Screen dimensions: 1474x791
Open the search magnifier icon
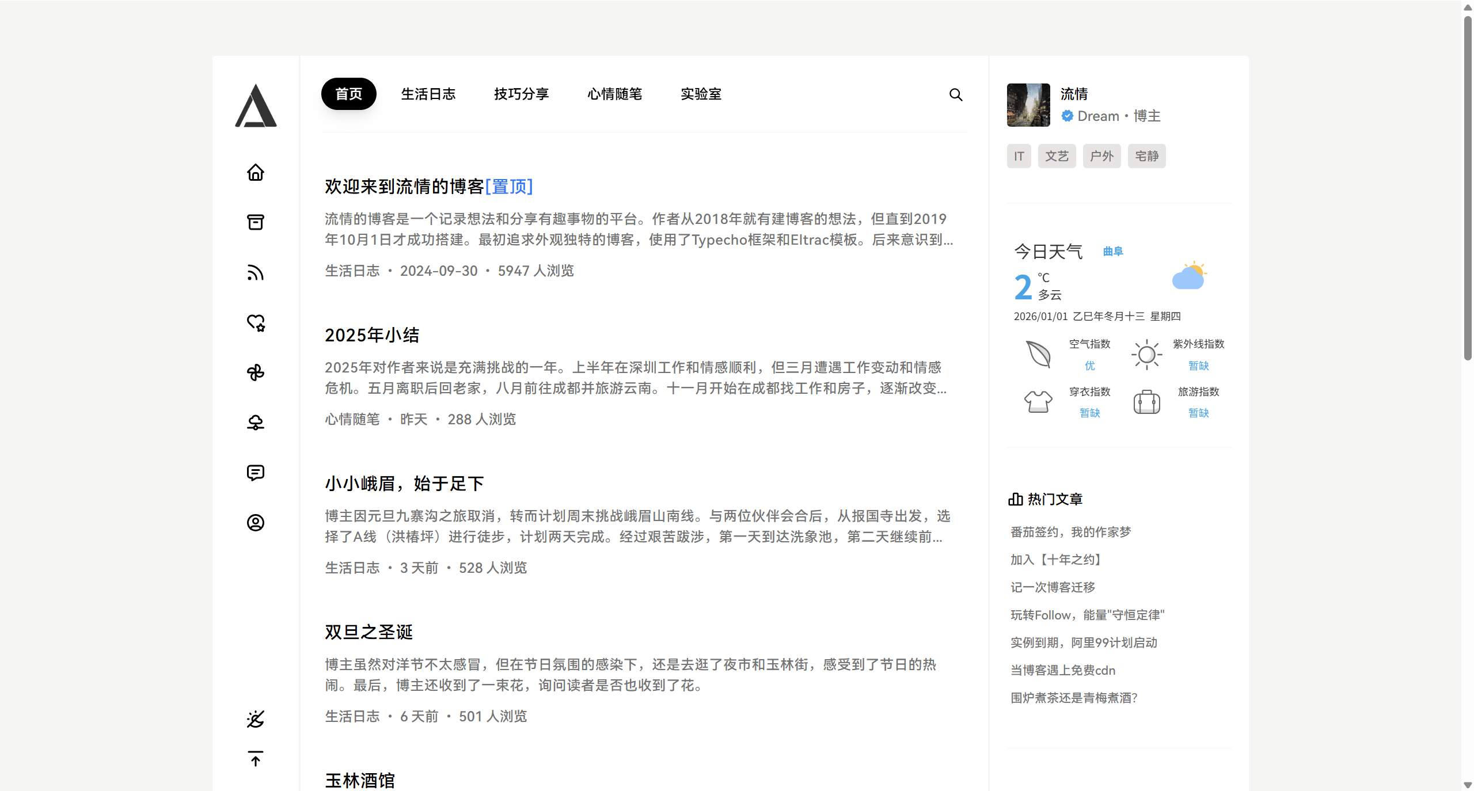pyautogui.click(x=956, y=94)
